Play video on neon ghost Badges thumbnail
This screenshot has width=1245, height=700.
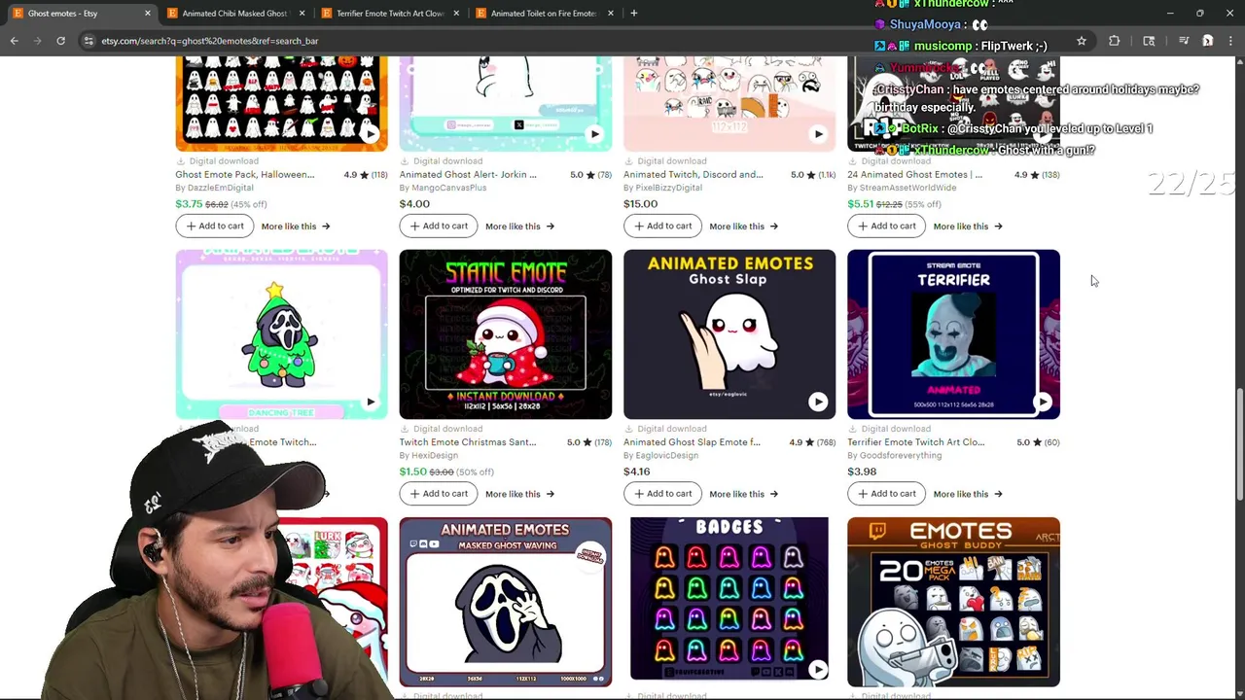coord(818,669)
